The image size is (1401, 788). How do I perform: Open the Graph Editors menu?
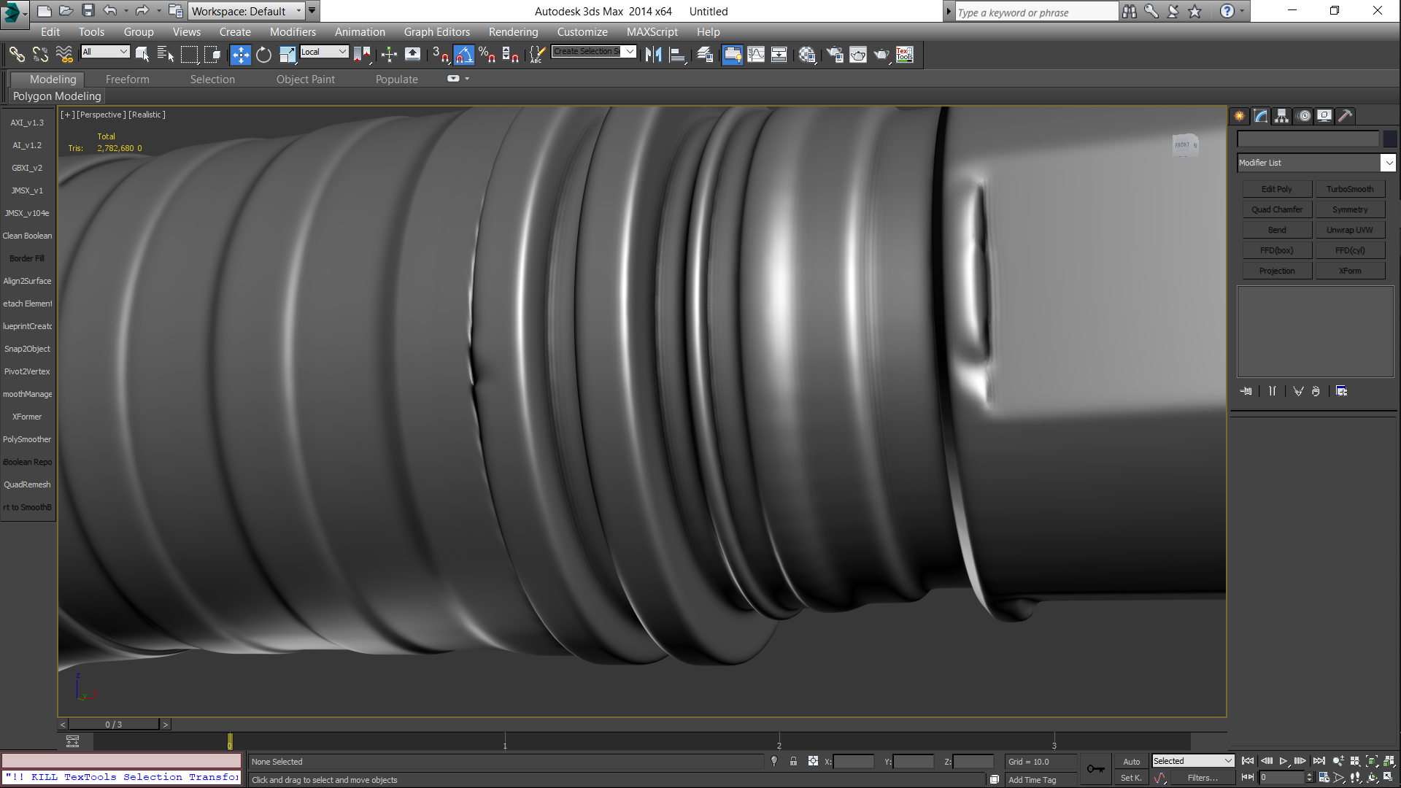click(437, 32)
